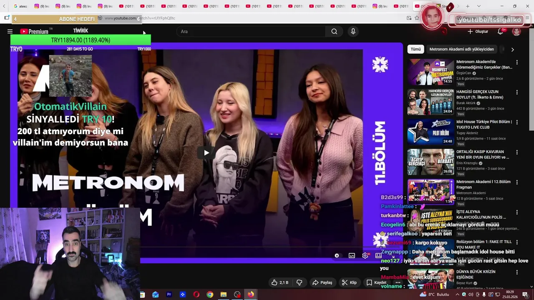Click the weather widget 8°C Bulutlu
Screen dimensions: 534x300
coord(434,295)
